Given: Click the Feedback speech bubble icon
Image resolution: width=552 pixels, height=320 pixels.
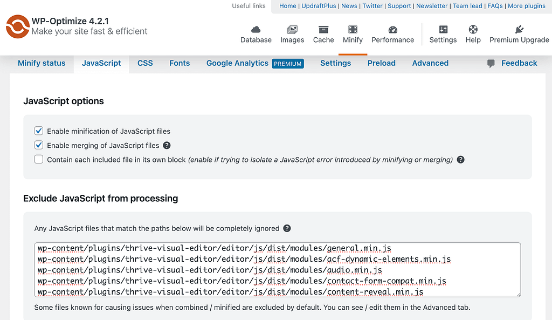Looking at the screenshot, I should pos(491,64).
